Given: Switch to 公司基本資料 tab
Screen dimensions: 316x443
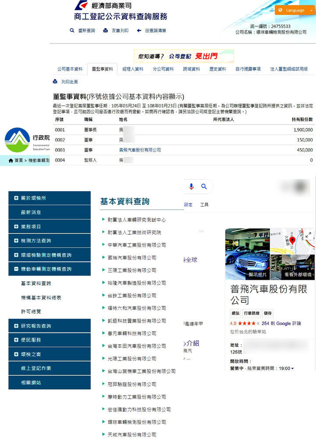Looking at the screenshot, I should [70, 69].
